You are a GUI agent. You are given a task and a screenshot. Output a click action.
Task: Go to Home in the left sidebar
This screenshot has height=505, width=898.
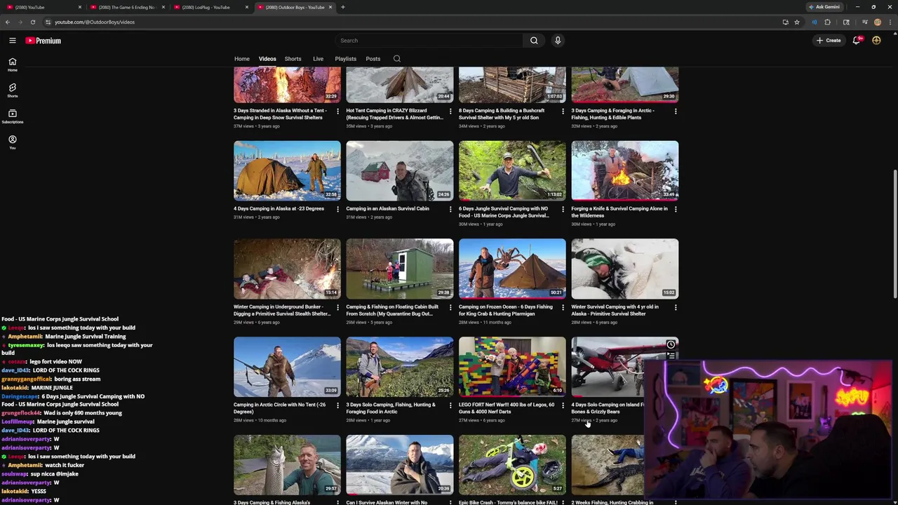point(12,64)
